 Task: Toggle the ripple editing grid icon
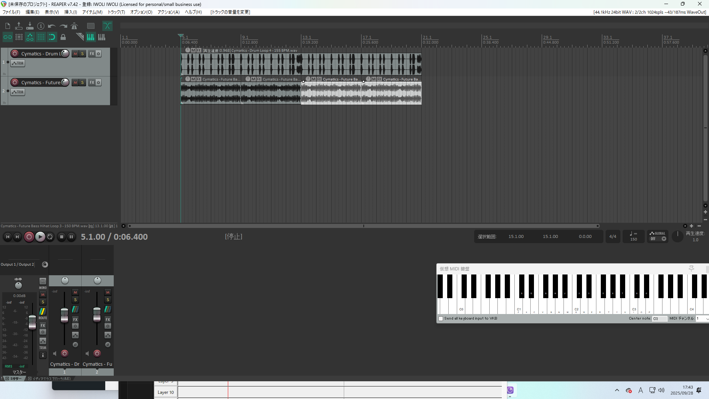19,37
